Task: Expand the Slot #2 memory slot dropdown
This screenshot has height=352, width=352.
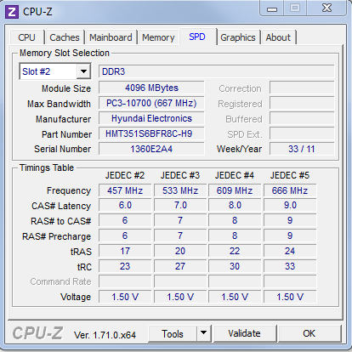Action: 83,71
